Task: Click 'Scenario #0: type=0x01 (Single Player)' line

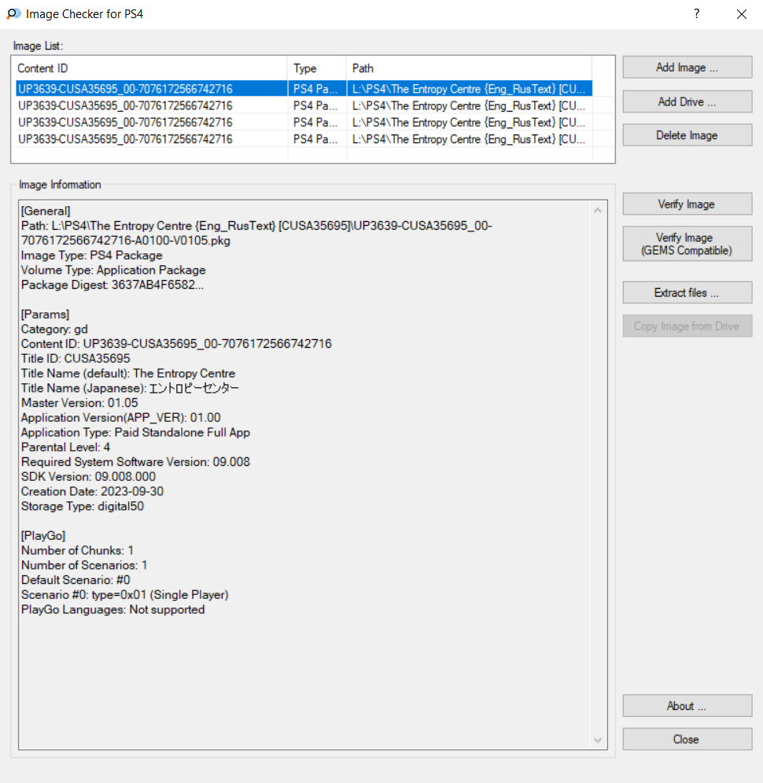Action: point(125,595)
